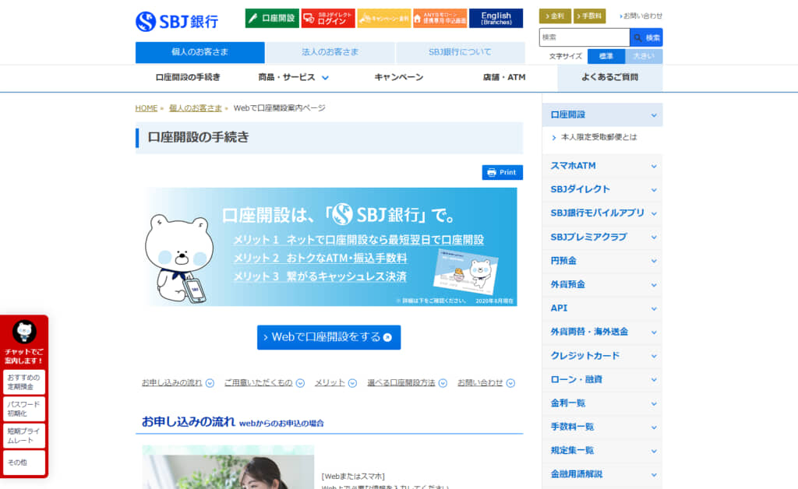Click the magnifier 検索 button
Viewport: 798px width, 489px height.
point(646,37)
